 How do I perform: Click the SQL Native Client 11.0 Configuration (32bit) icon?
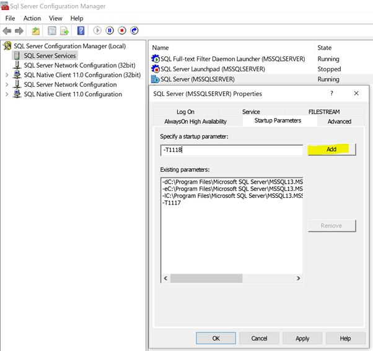point(17,74)
